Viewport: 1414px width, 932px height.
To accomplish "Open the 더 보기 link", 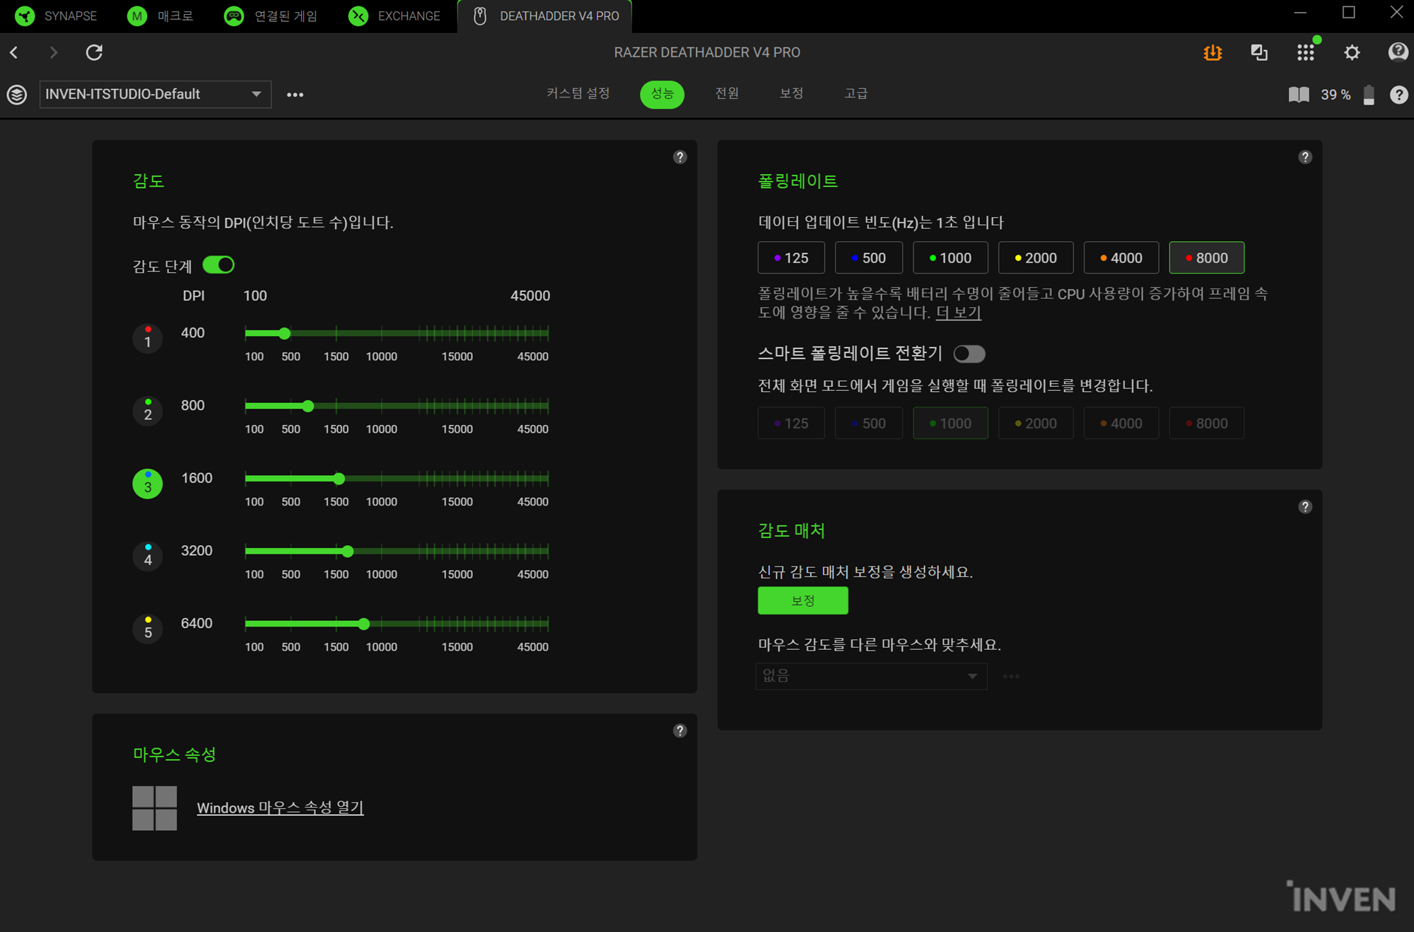I will pos(958,313).
